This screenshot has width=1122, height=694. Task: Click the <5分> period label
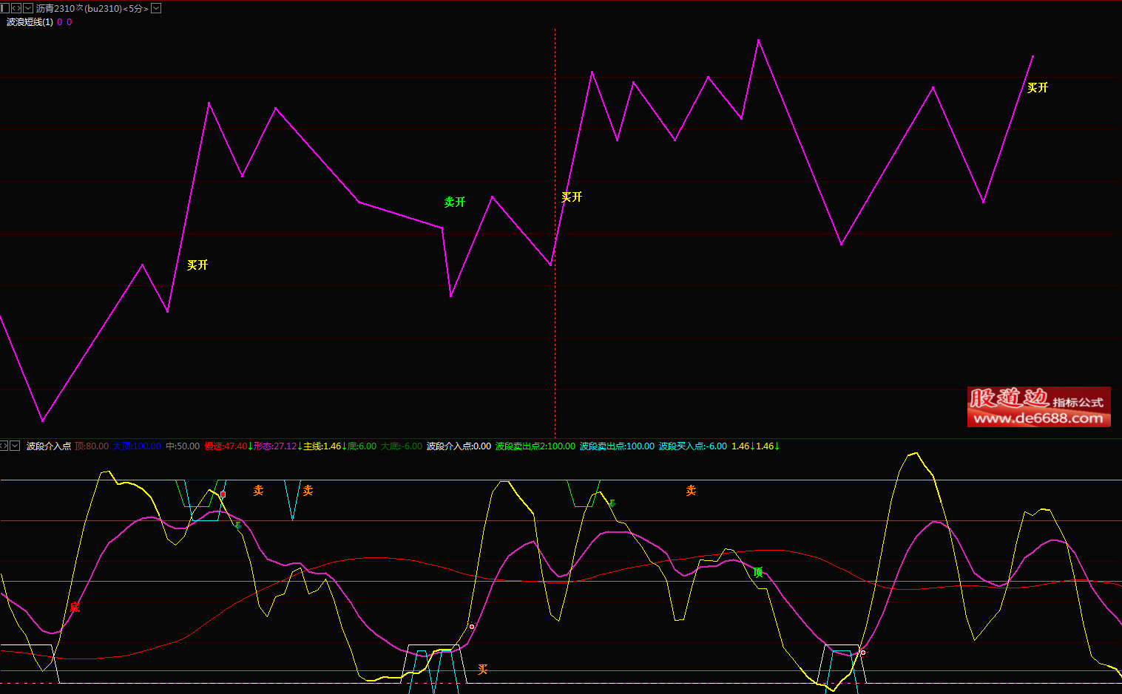tap(135, 9)
